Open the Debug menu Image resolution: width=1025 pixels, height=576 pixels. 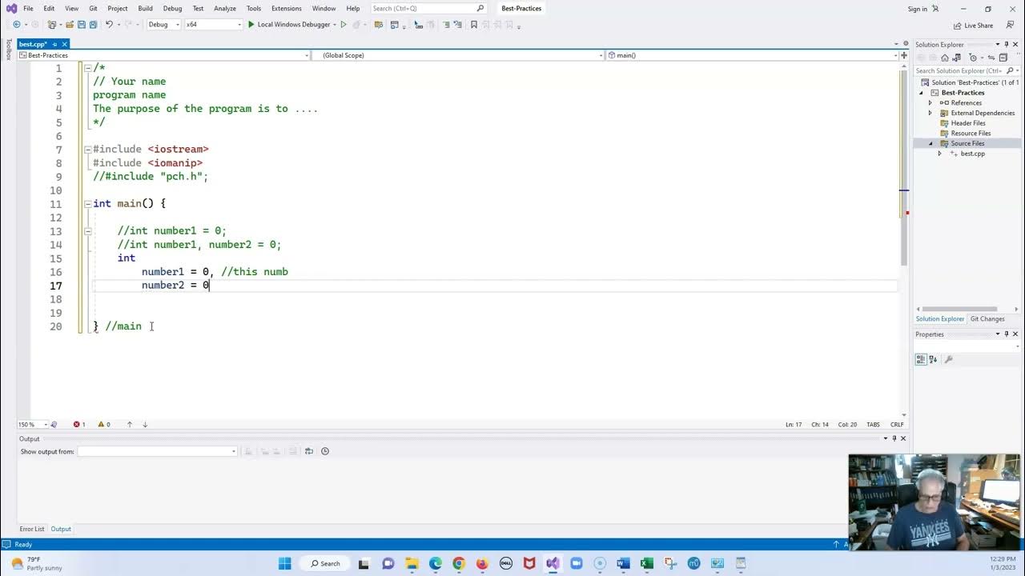coord(172,9)
